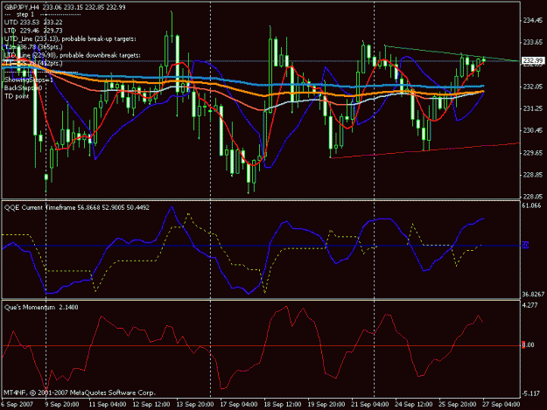The height and width of the screenshot is (410, 547).
Task: Click the '19 Sep 20:00' time label
Action: pos(326,405)
